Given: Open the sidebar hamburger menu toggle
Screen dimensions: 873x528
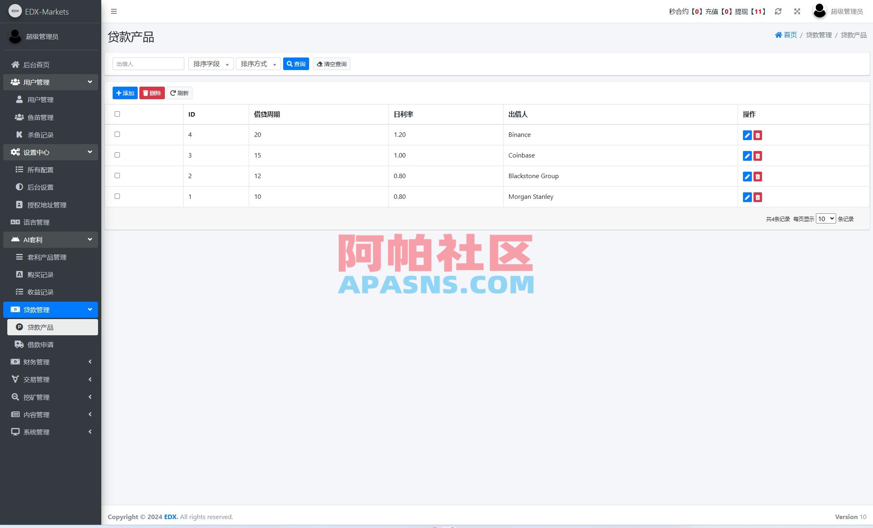Looking at the screenshot, I should pyautogui.click(x=114, y=11).
